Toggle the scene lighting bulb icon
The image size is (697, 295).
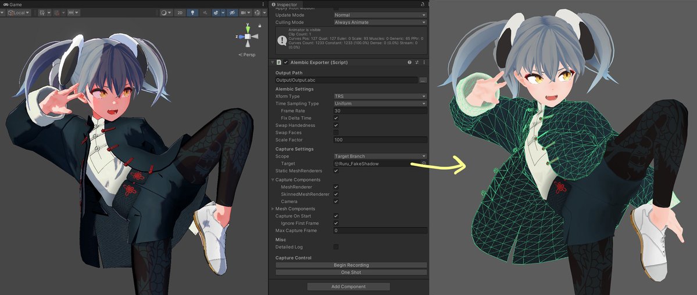click(x=192, y=13)
